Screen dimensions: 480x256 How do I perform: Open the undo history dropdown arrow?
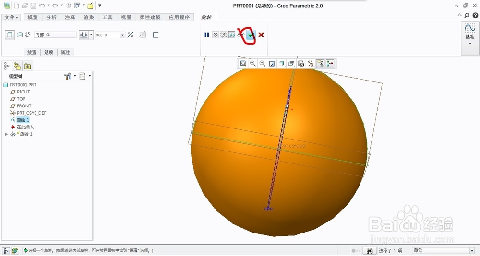pos(48,5)
